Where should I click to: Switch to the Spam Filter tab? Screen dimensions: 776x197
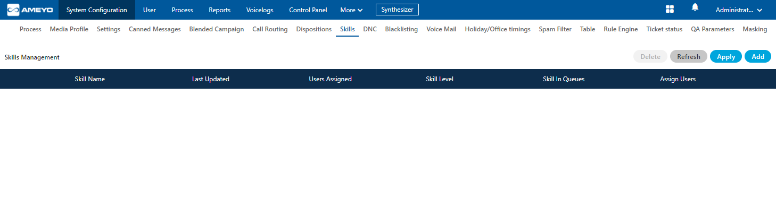coord(555,29)
